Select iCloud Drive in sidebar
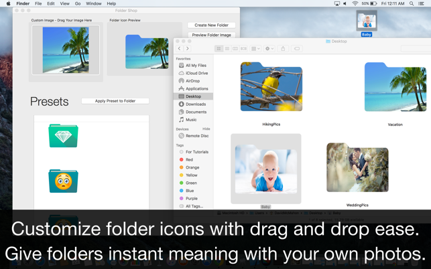Screen dimensions: 431x269 click(194, 73)
